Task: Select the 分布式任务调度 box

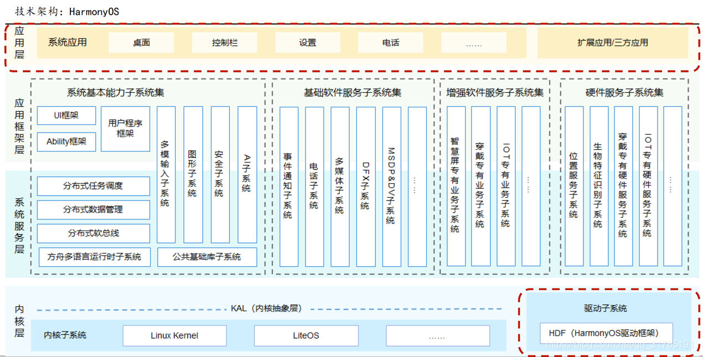Action: (94, 186)
